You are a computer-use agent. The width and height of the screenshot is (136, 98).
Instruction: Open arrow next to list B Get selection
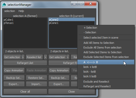pyautogui.click(x=68, y=57)
